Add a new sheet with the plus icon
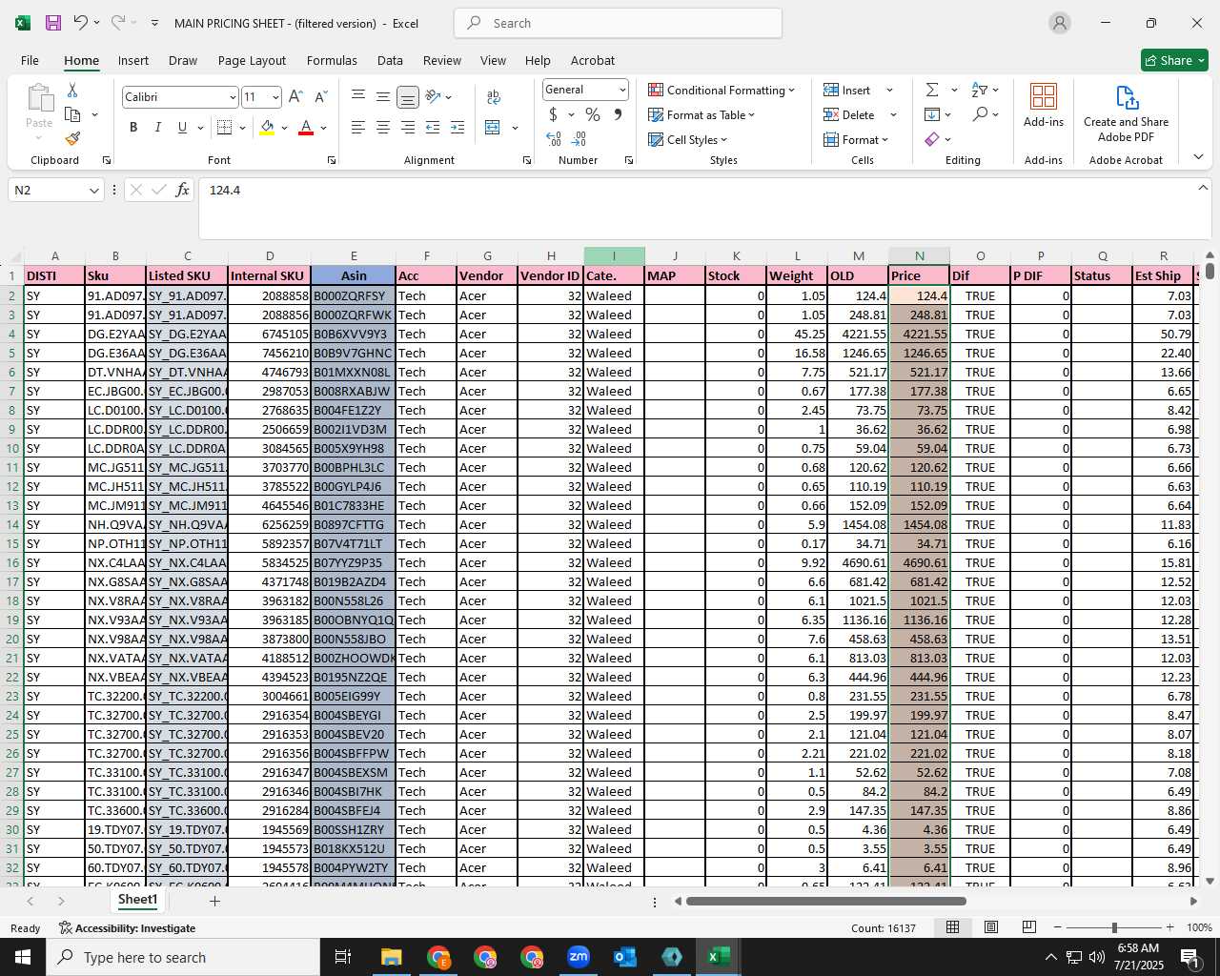The height and width of the screenshot is (976, 1220). coord(214,901)
